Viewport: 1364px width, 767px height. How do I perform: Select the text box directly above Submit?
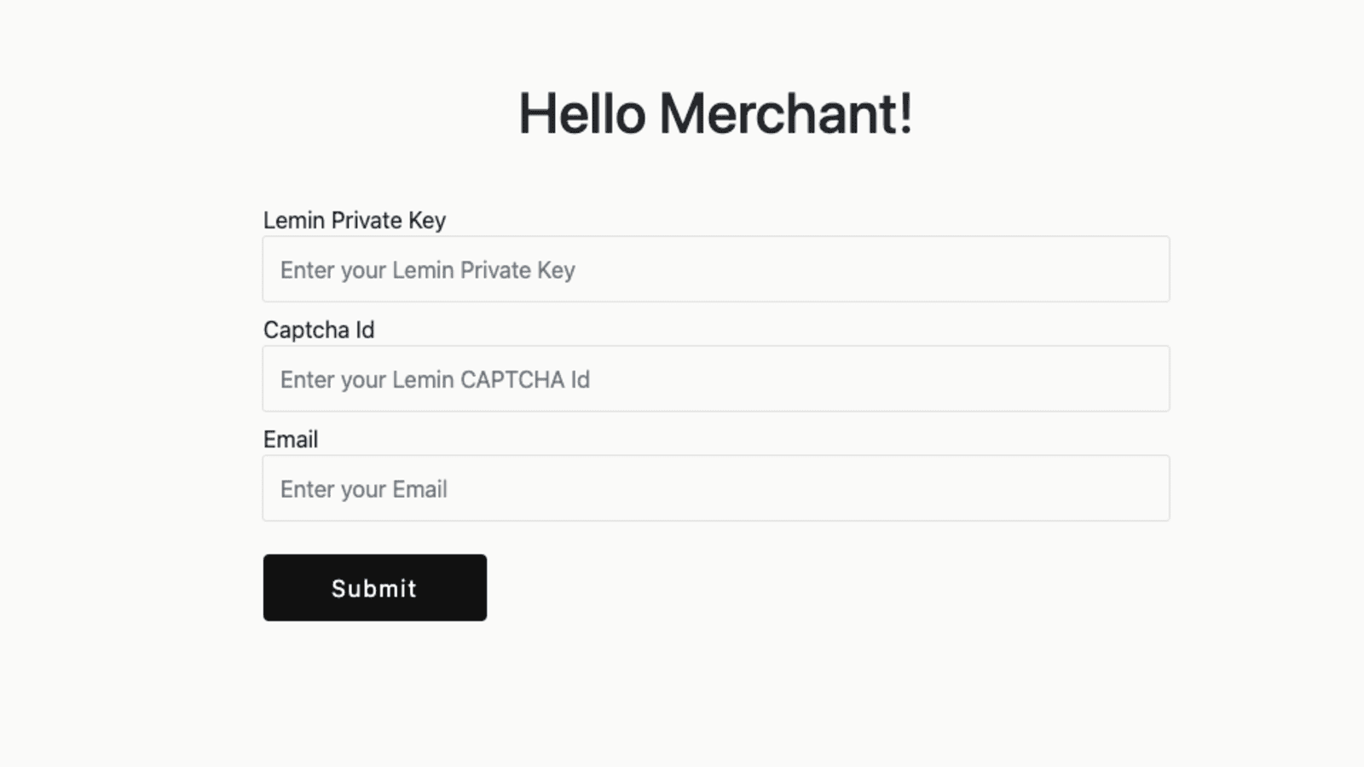tap(715, 488)
